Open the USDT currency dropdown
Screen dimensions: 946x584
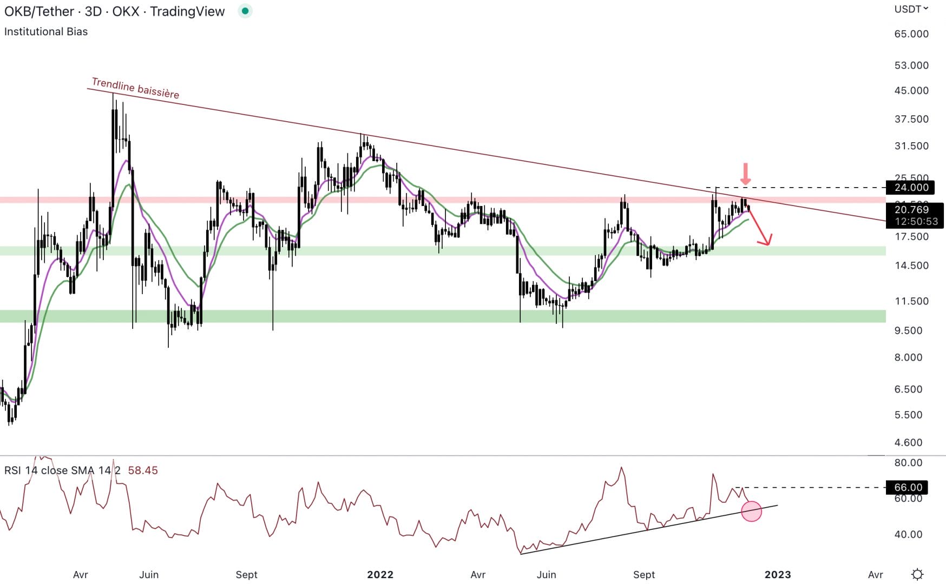click(x=911, y=9)
